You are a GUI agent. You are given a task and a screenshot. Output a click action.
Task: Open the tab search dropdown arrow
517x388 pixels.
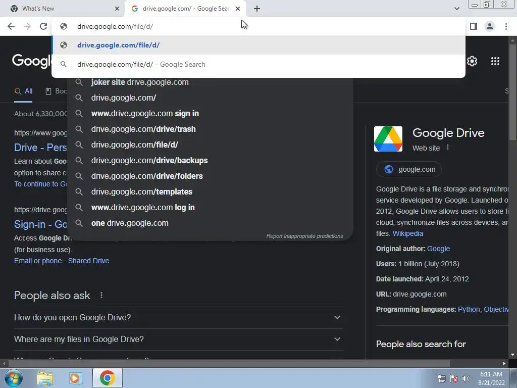(456, 9)
